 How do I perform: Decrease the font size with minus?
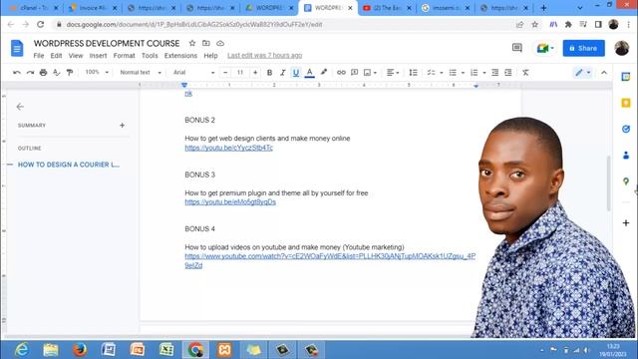(x=225, y=73)
